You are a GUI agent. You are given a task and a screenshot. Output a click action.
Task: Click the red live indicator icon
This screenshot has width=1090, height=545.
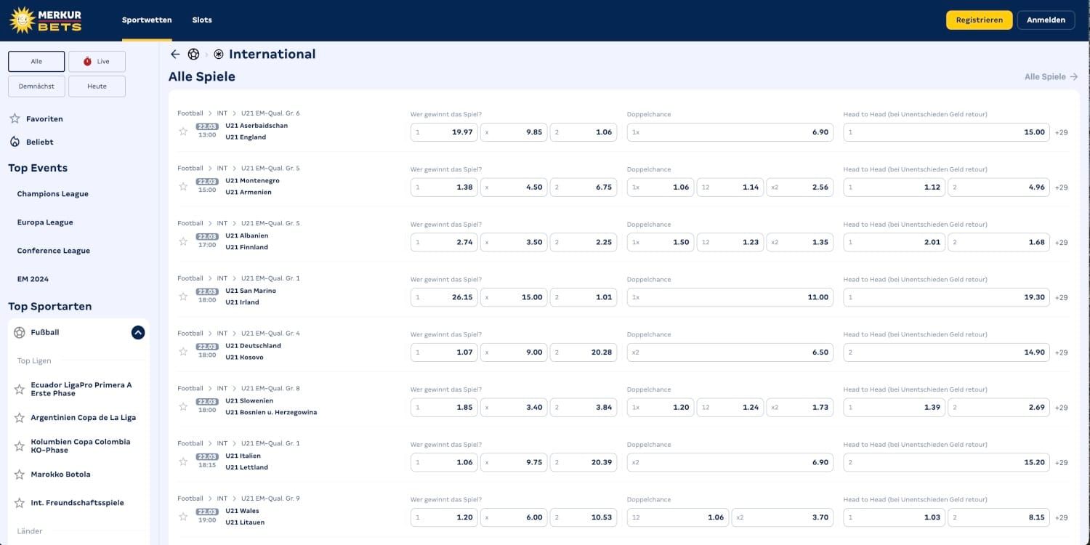coord(89,61)
